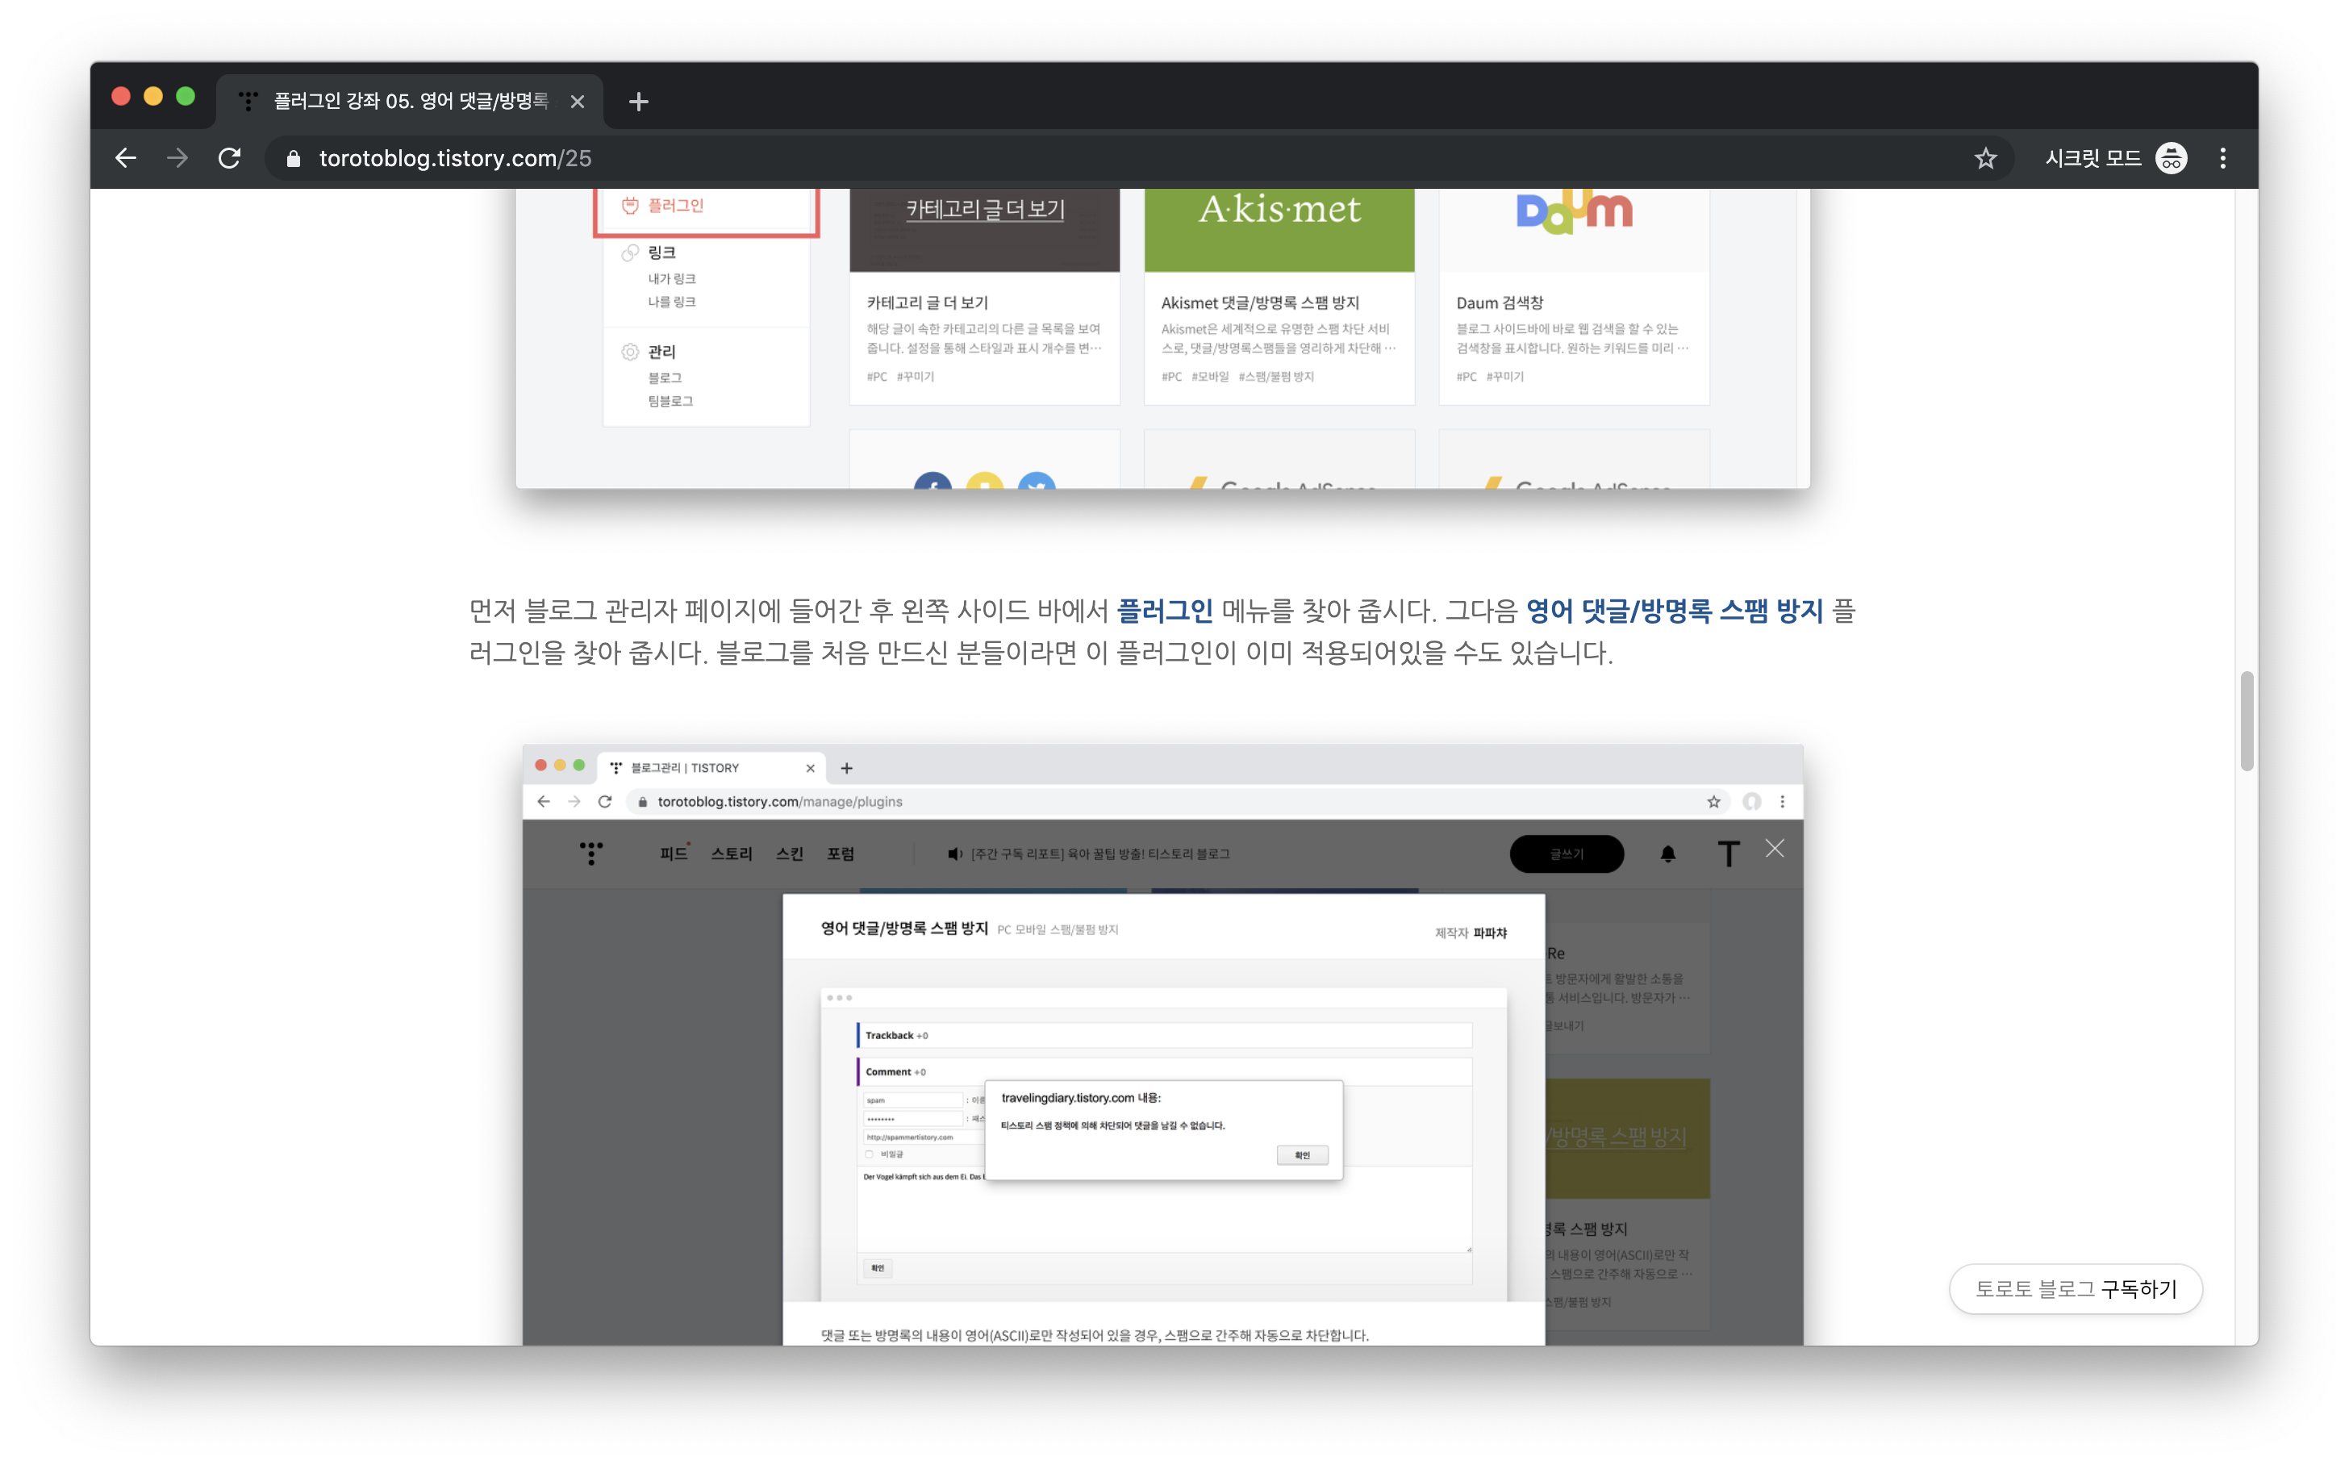Click the T profile icon
Viewport: 2349px width, 1465px height.
point(1728,854)
